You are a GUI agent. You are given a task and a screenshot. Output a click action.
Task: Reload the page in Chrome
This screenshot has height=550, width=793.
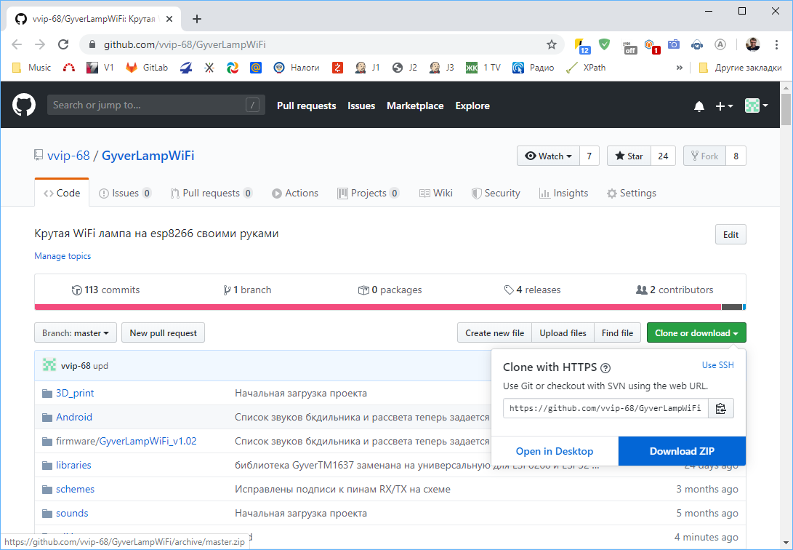click(x=63, y=44)
